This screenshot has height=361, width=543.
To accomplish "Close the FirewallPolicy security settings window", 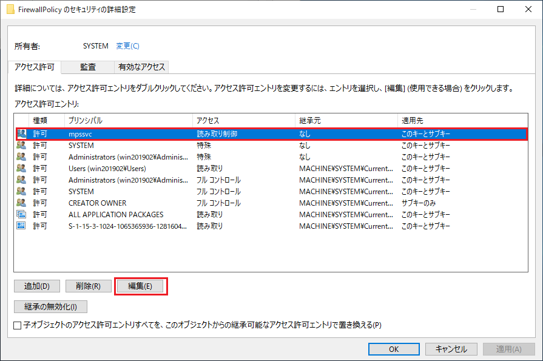I will (528, 9).
